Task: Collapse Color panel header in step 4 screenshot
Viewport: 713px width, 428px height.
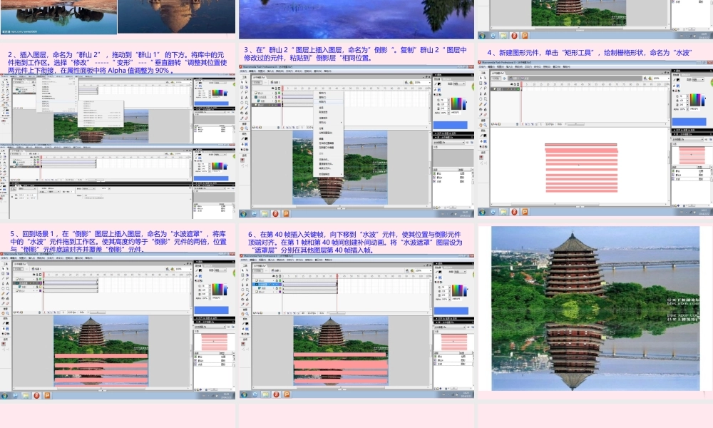Action: (692, 71)
